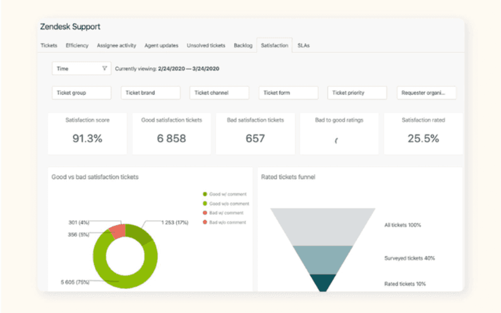The height and width of the screenshot is (313, 501).
Task: Click the green Good w/ comment legend dot
Action: [x=205, y=194]
